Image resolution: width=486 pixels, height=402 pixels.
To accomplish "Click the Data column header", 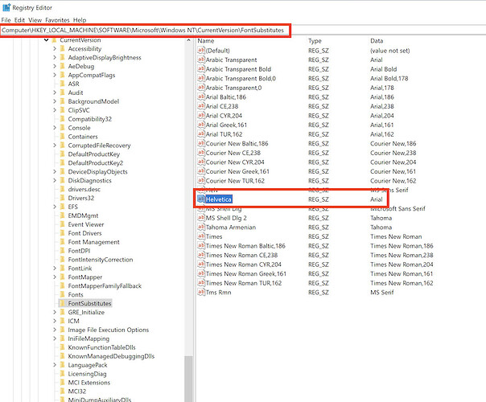I will [x=377, y=41].
